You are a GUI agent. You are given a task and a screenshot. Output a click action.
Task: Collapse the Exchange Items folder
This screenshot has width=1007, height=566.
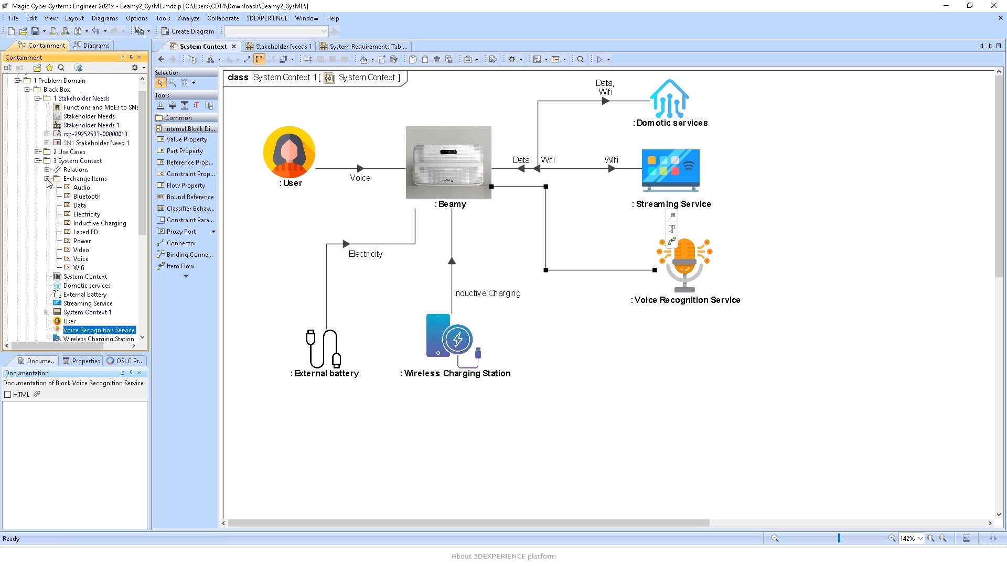tap(47, 179)
